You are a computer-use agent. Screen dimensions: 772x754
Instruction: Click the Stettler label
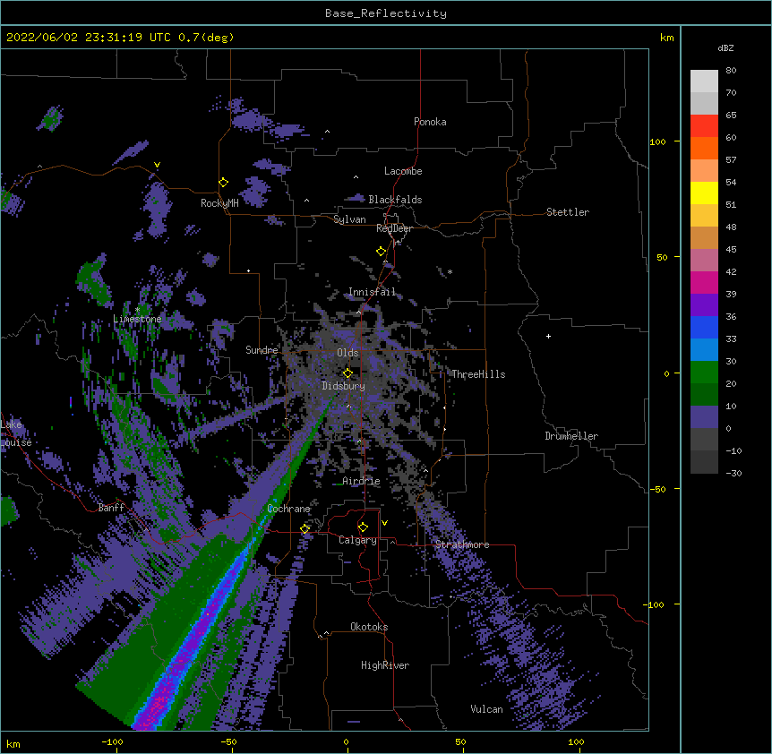(x=568, y=212)
